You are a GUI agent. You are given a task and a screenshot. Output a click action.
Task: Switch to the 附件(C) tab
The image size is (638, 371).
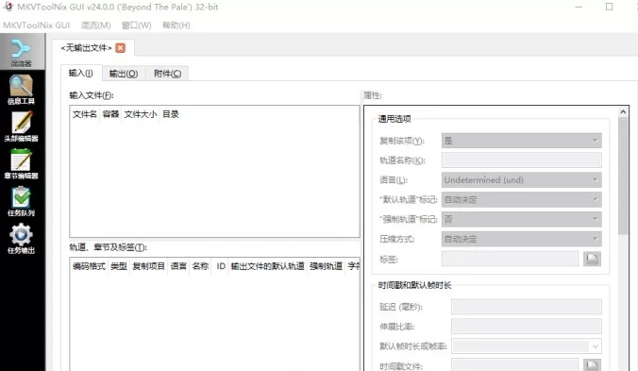coord(167,74)
